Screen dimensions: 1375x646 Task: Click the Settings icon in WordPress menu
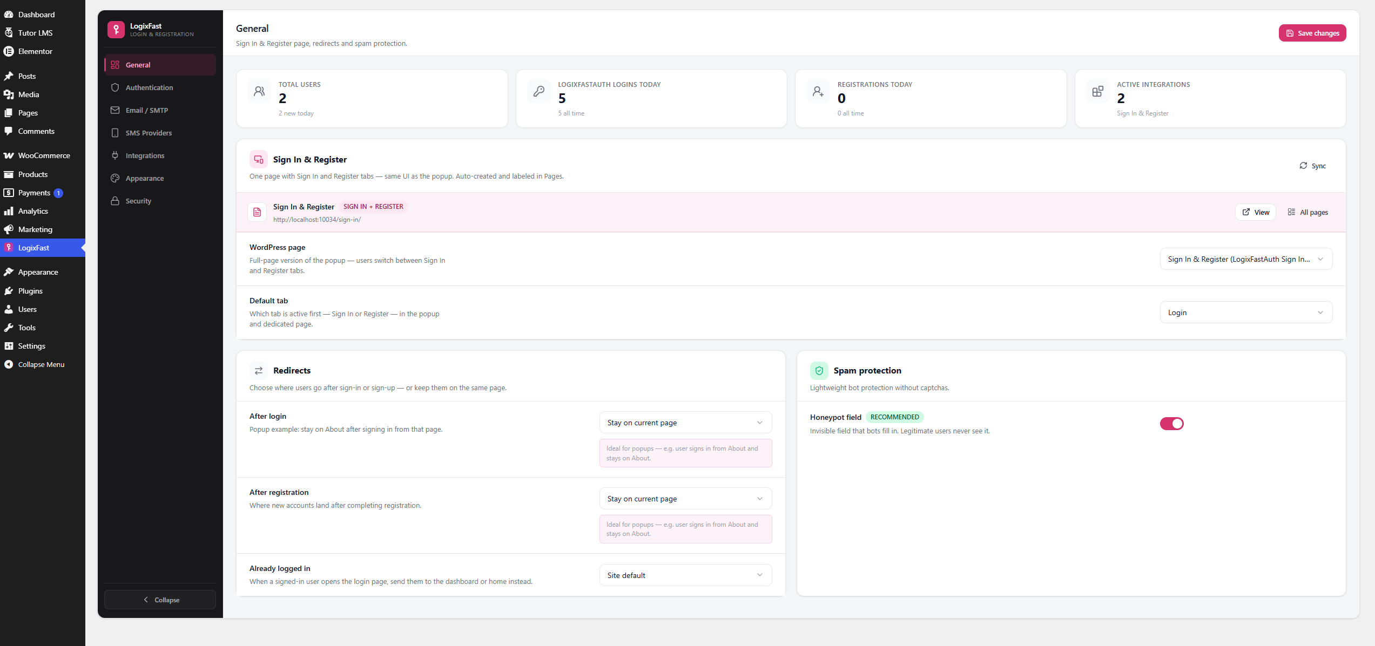[9, 346]
